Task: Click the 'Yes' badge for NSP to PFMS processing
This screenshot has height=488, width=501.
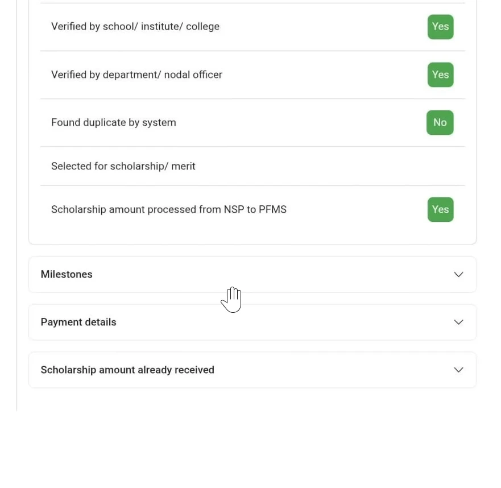Action: pyautogui.click(x=440, y=209)
